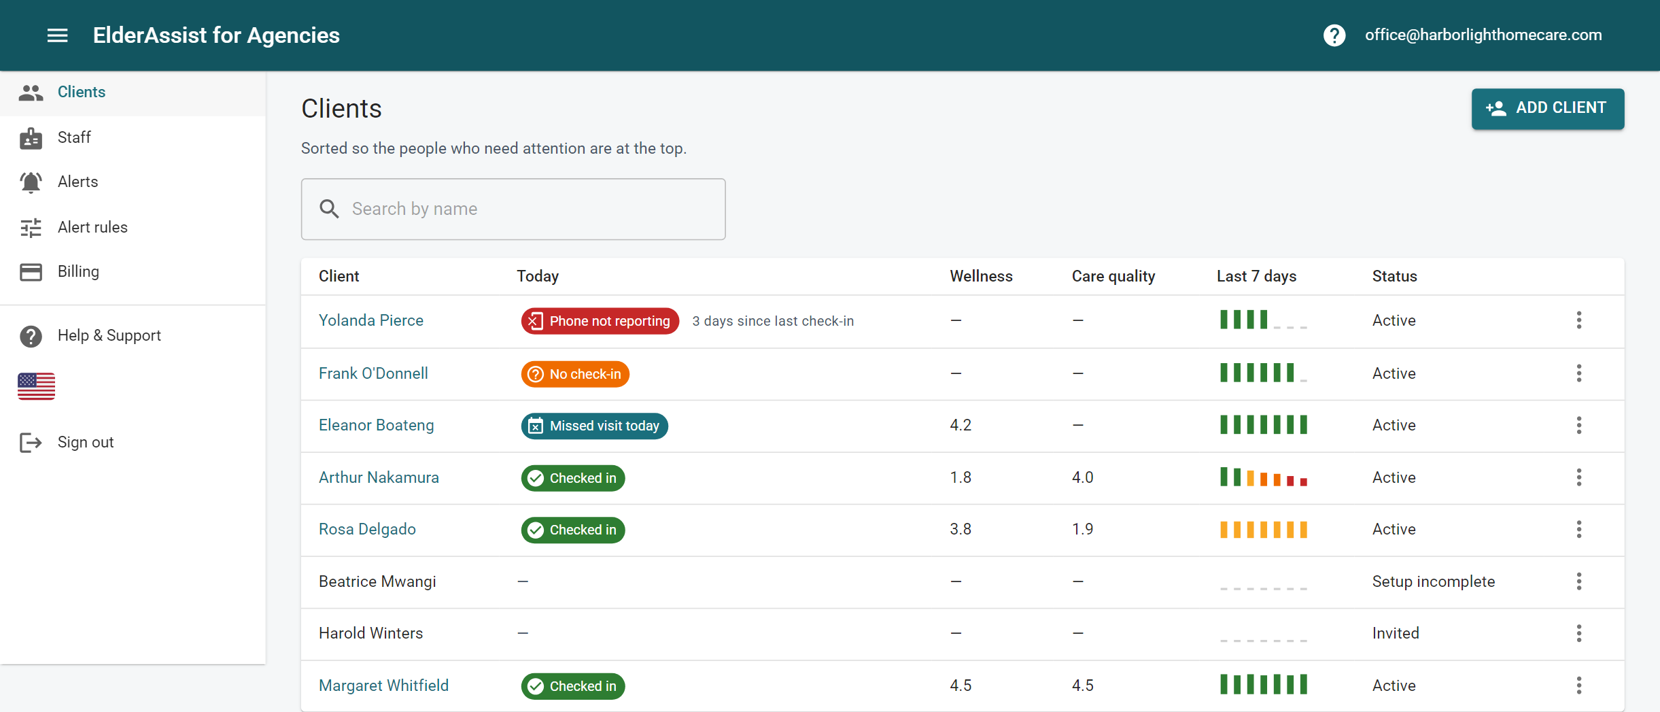Image resolution: width=1660 pixels, height=712 pixels.
Task: Click the Care quality column header
Action: click(1113, 276)
